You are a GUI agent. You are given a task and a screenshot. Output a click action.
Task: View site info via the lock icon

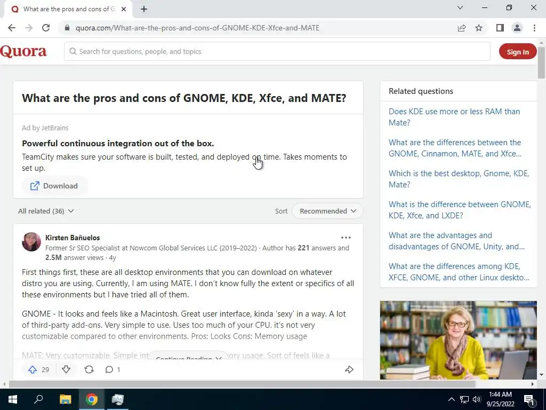[x=67, y=28]
